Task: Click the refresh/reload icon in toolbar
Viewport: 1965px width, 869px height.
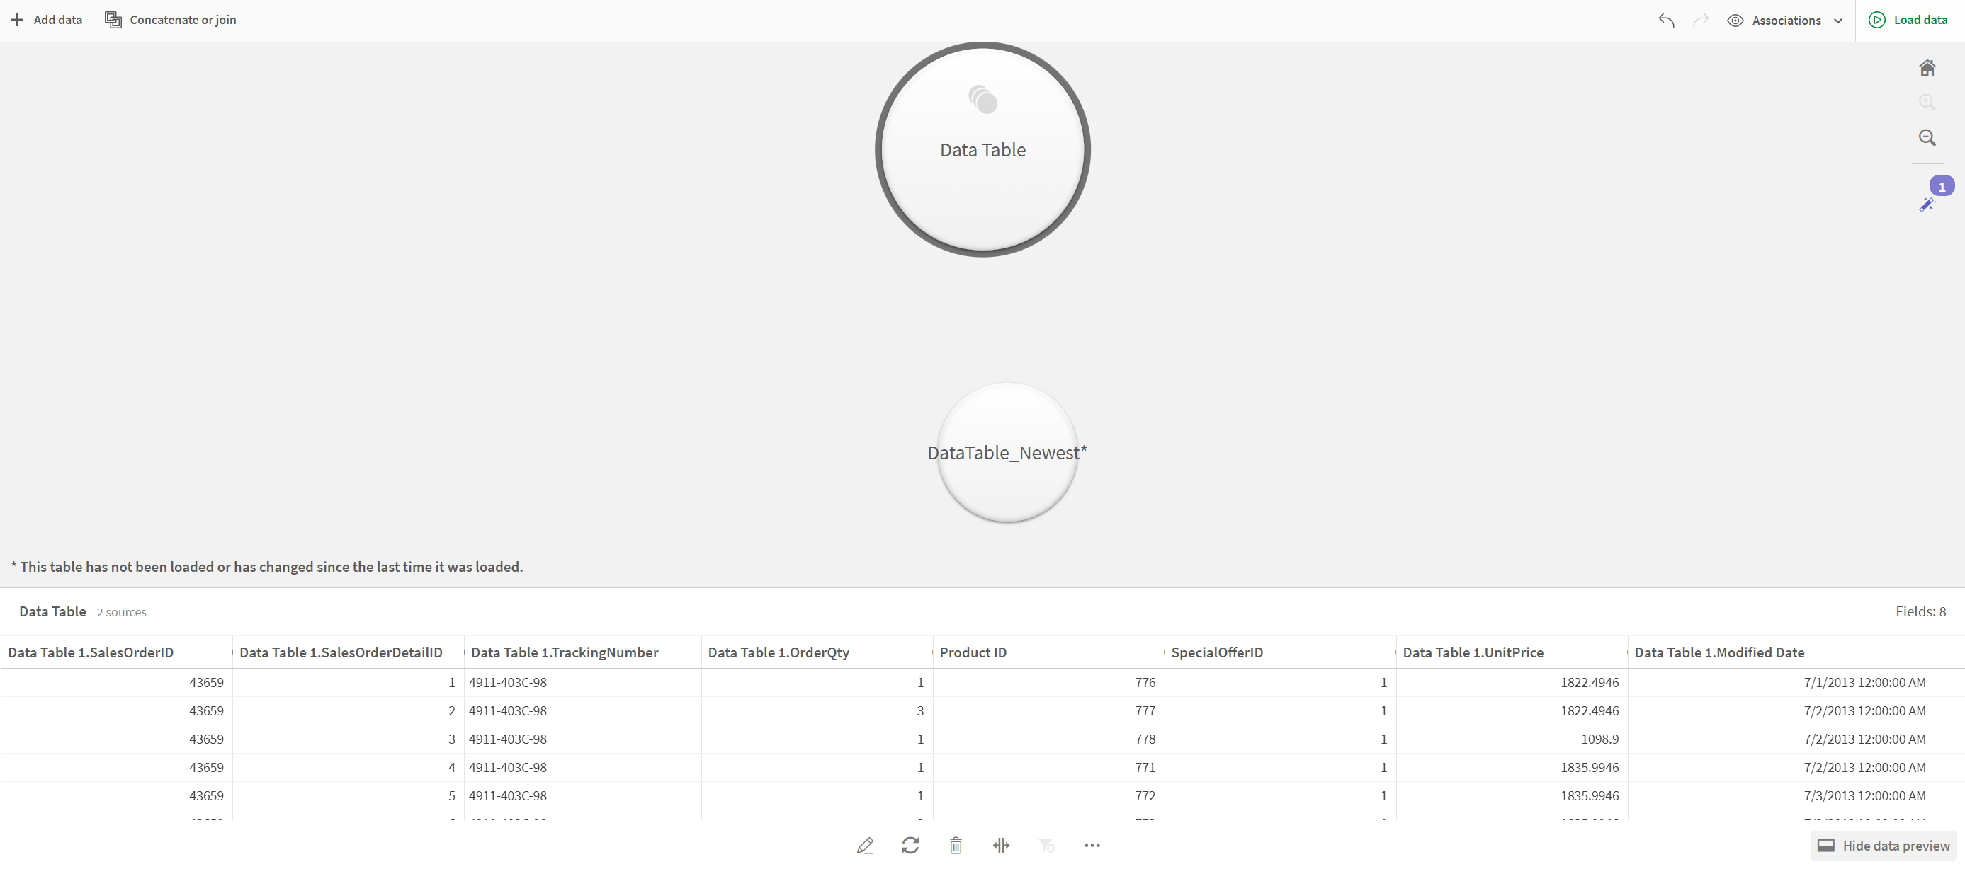Action: click(910, 845)
